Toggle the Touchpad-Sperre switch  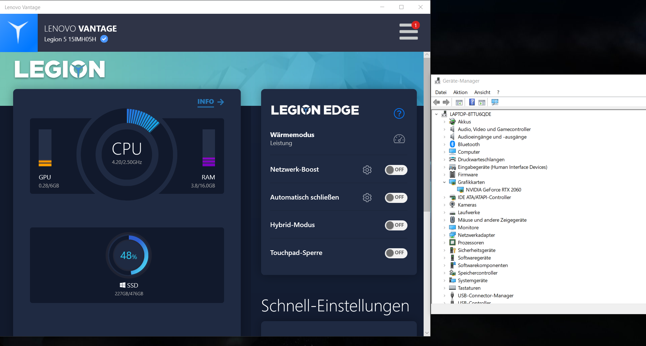396,253
